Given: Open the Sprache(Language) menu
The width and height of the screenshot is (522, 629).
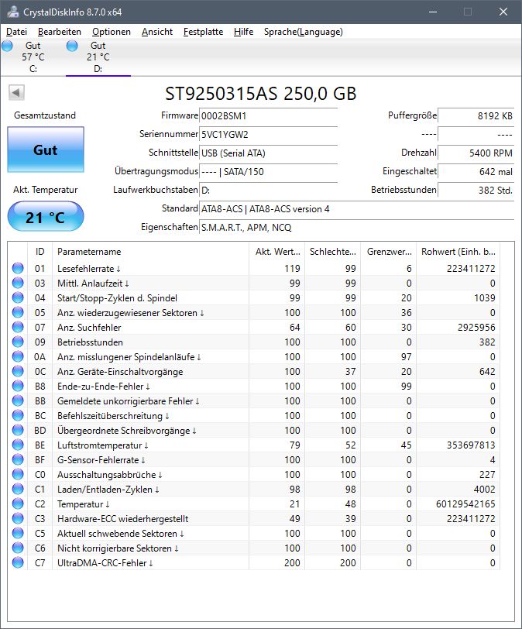Looking at the screenshot, I should [305, 32].
